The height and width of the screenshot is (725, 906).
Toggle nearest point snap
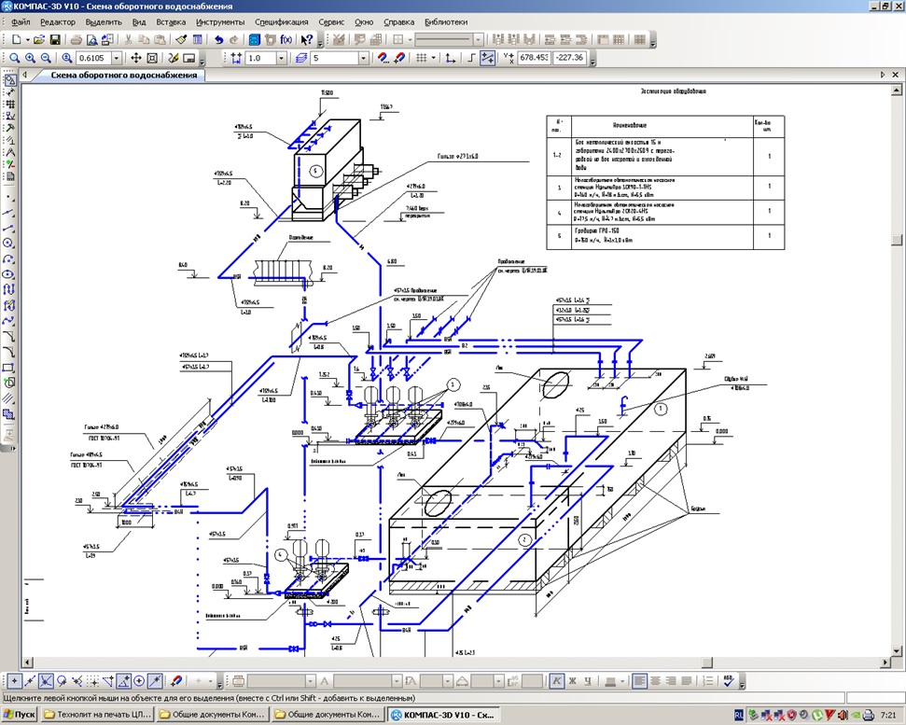[x=14, y=681]
